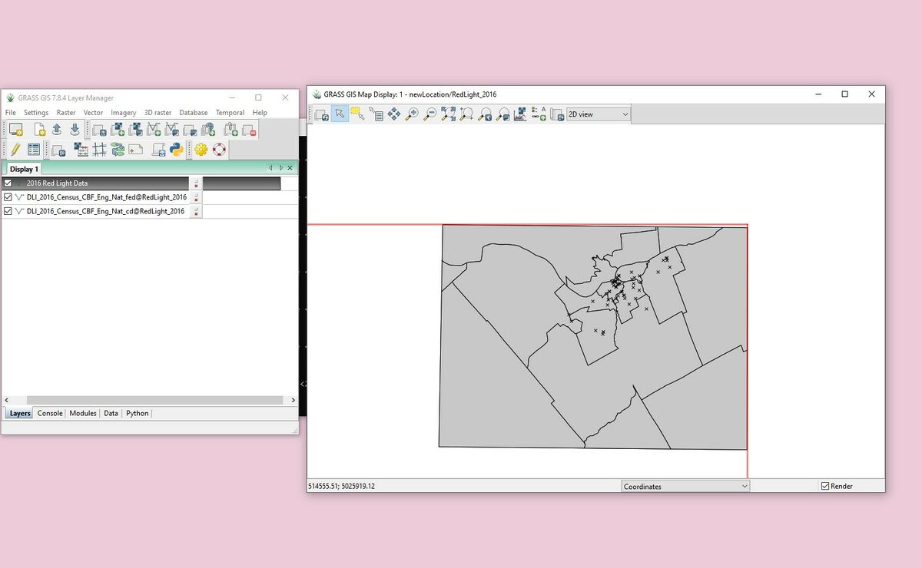This screenshot has width=922, height=568.
Task: Open GUI settings gear icon
Action: 201,150
